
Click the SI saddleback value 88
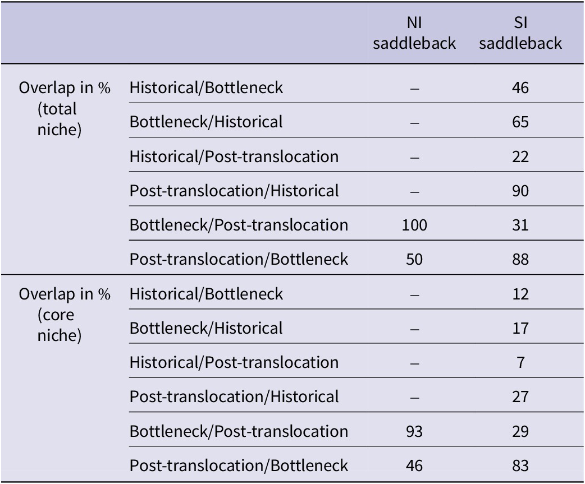(x=520, y=259)
